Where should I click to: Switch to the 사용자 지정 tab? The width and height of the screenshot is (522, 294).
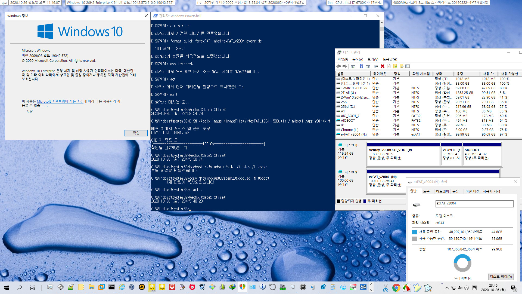click(x=492, y=191)
